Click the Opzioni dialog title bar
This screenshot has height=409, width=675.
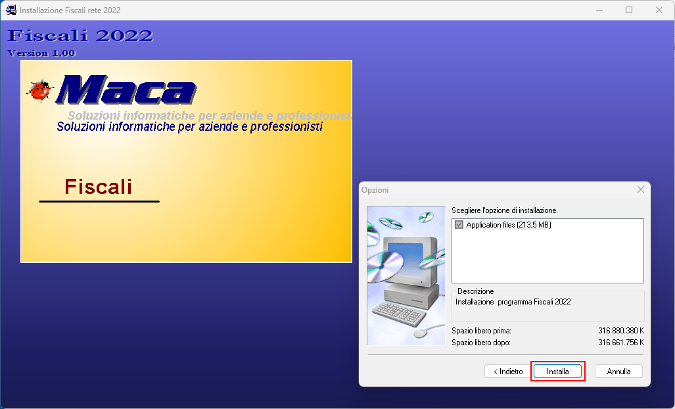495,189
